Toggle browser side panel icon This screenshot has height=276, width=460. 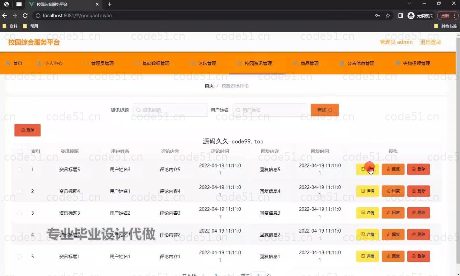pyautogui.click(x=401, y=15)
